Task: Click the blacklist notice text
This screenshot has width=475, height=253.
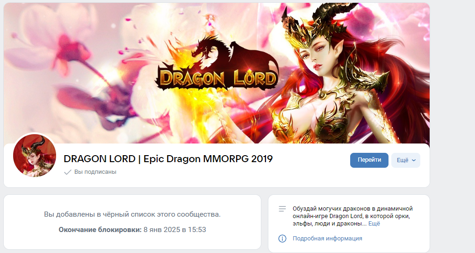Action: [x=132, y=214]
